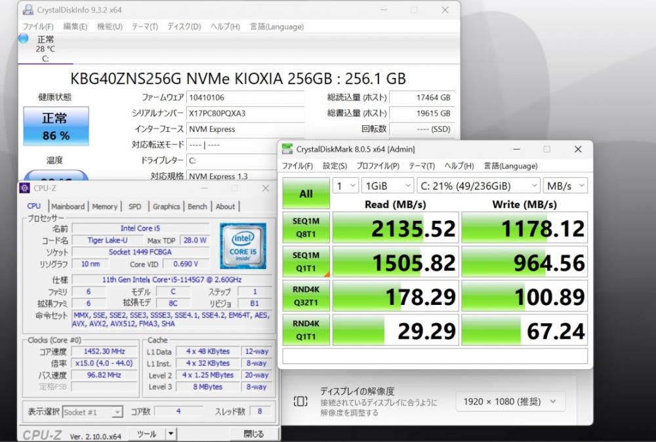Click the display resolution icon in Settings
656x442 pixels.
pos(300,401)
